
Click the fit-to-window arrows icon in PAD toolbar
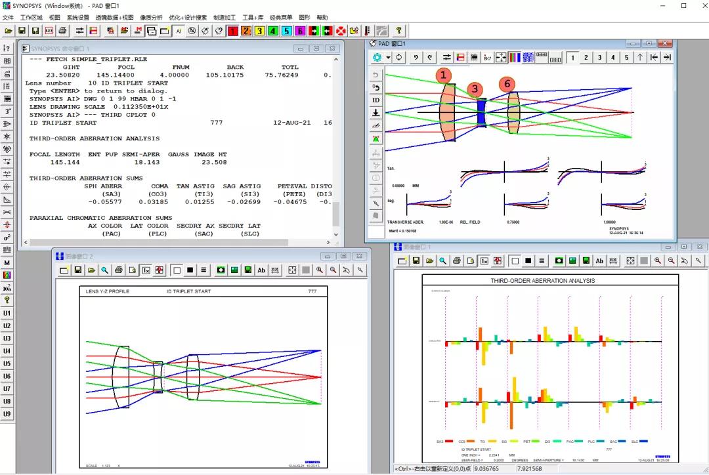(501, 57)
